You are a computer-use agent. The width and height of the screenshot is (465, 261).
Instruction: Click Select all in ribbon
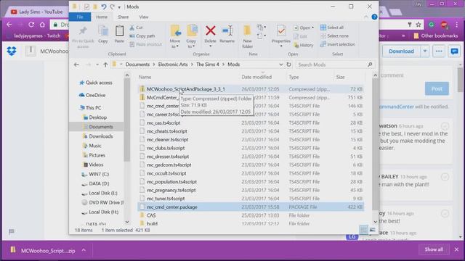pos(332,28)
